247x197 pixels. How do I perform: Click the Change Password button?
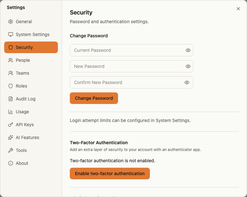pyautogui.click(x=94, y=98)
